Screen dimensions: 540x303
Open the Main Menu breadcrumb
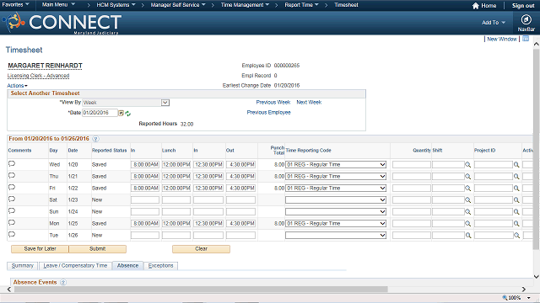pos(58,5)
